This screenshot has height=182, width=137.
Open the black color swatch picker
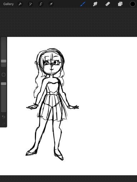(x=132, y=4)
